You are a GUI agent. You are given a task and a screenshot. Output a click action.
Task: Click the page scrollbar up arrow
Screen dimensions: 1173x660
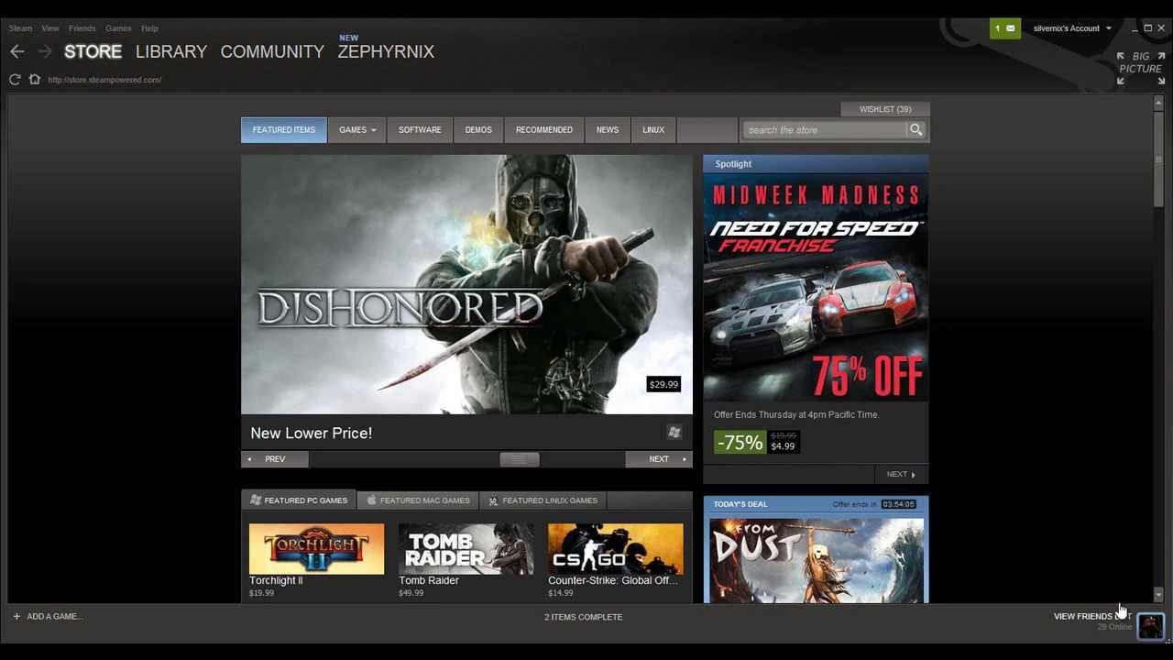coord(1158,102)
